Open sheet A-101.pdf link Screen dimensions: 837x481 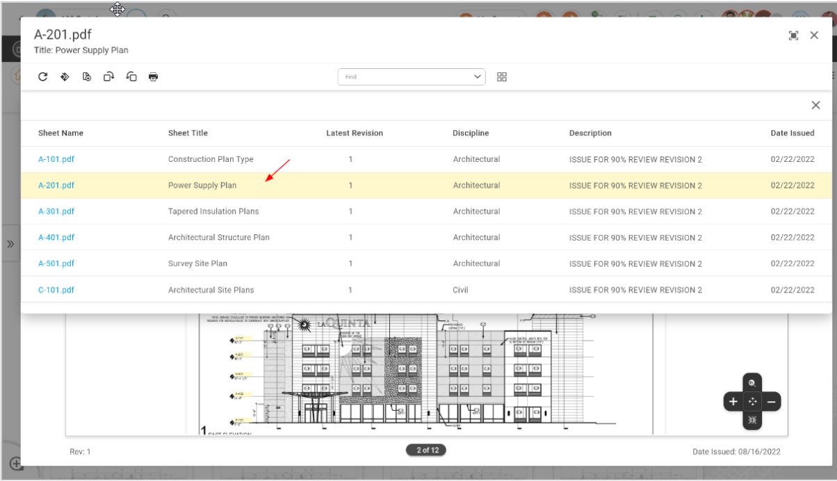[x=56, y=159]
